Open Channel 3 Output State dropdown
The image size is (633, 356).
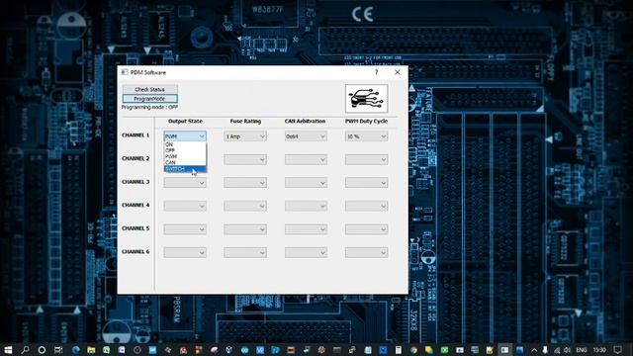coord(185,183)
